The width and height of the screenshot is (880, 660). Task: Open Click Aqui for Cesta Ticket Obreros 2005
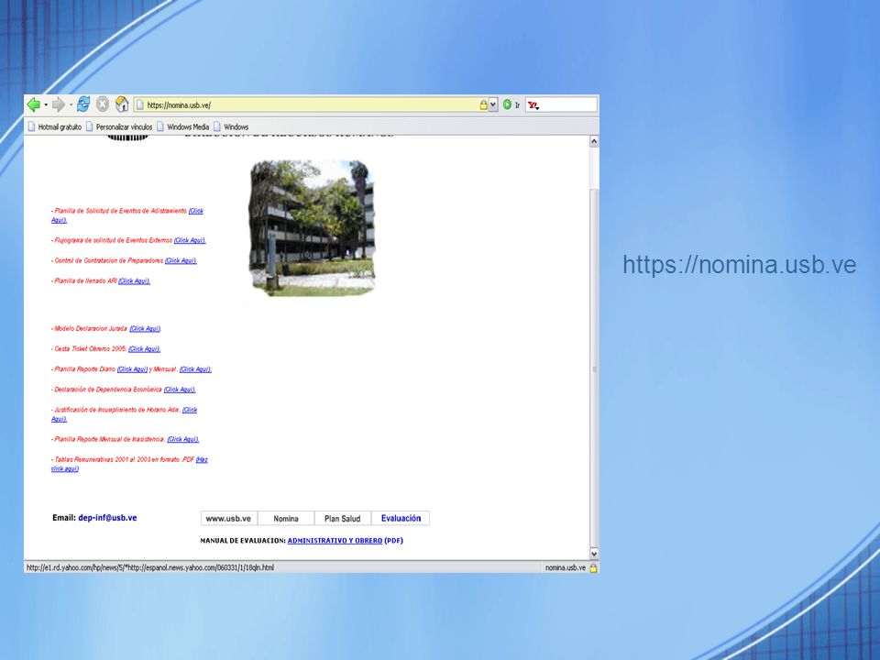coord(144,348)
